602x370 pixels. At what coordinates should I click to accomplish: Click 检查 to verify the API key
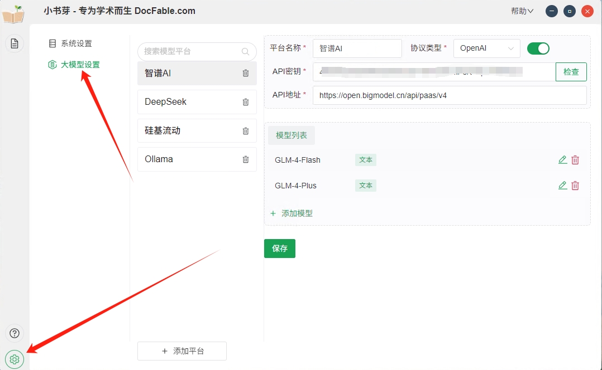pos(571,72)
